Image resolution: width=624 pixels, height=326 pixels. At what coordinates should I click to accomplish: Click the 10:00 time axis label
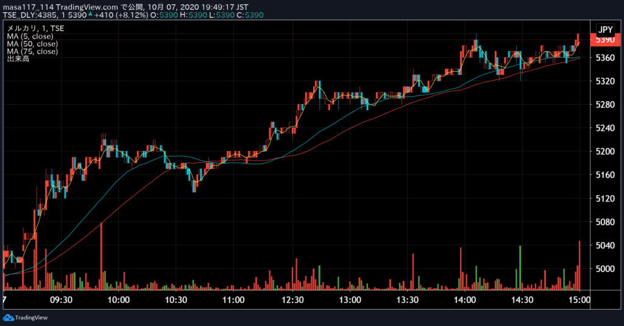pyautogui.click(x=119, y=300)
